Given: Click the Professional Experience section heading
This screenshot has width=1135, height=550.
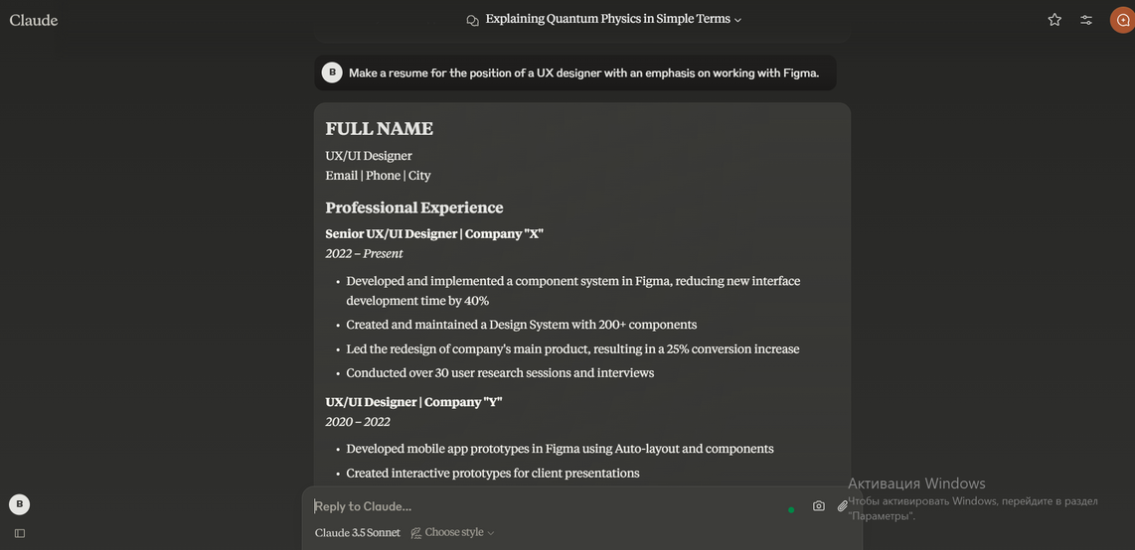Looking at the screenshot, I should coord(414,207).
